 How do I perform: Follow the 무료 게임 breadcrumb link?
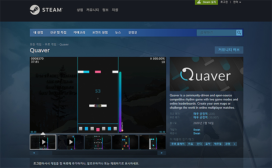coord(50,44)
